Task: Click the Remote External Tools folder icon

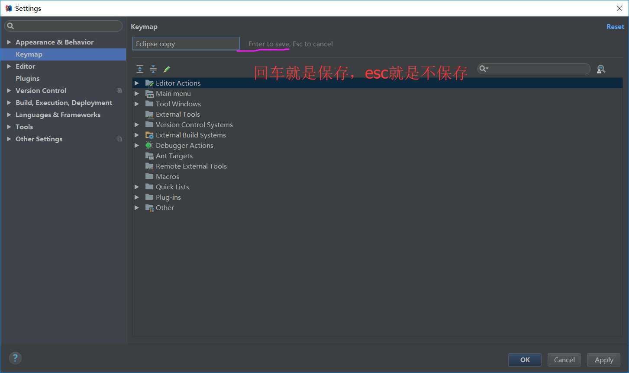Action: click(x=149, y=166)
